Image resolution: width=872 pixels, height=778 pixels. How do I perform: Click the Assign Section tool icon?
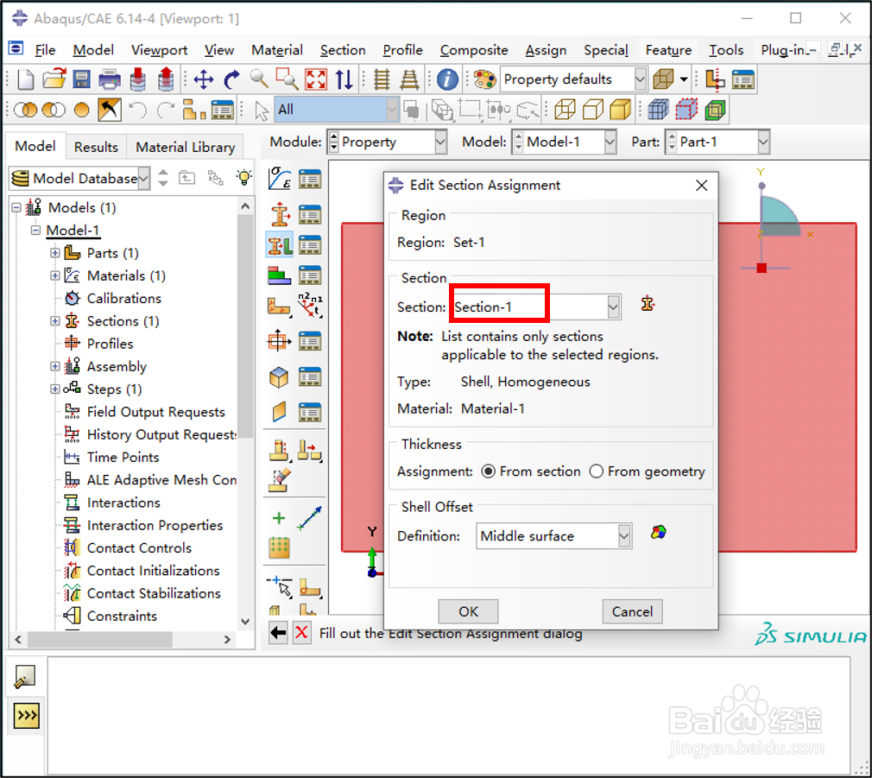tap(279, 245)
